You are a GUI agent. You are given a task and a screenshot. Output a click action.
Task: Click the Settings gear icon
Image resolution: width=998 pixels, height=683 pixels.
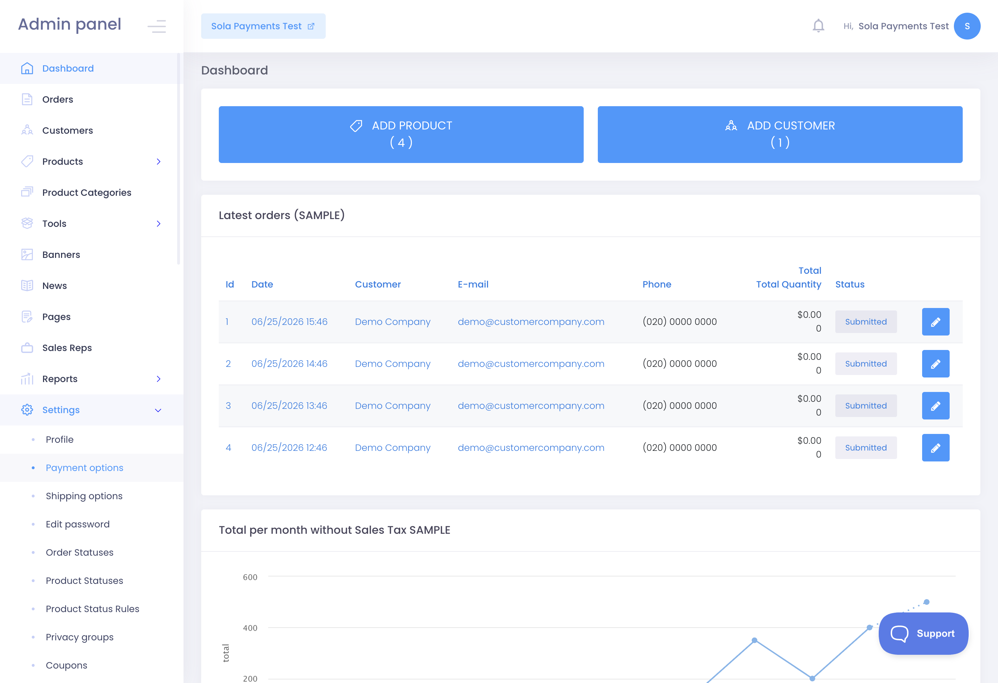(27, 410)
